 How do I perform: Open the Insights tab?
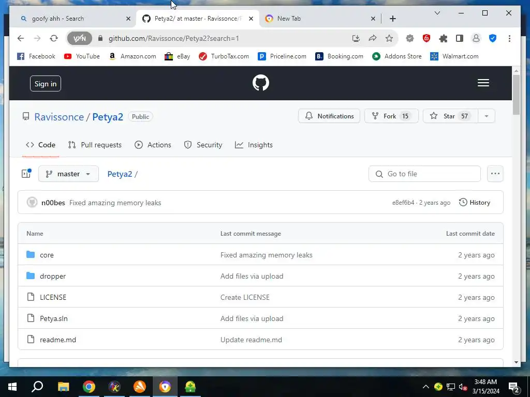[x=254, y=145]
